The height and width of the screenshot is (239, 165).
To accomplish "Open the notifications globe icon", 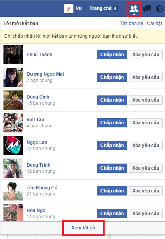I will point(160,9).
